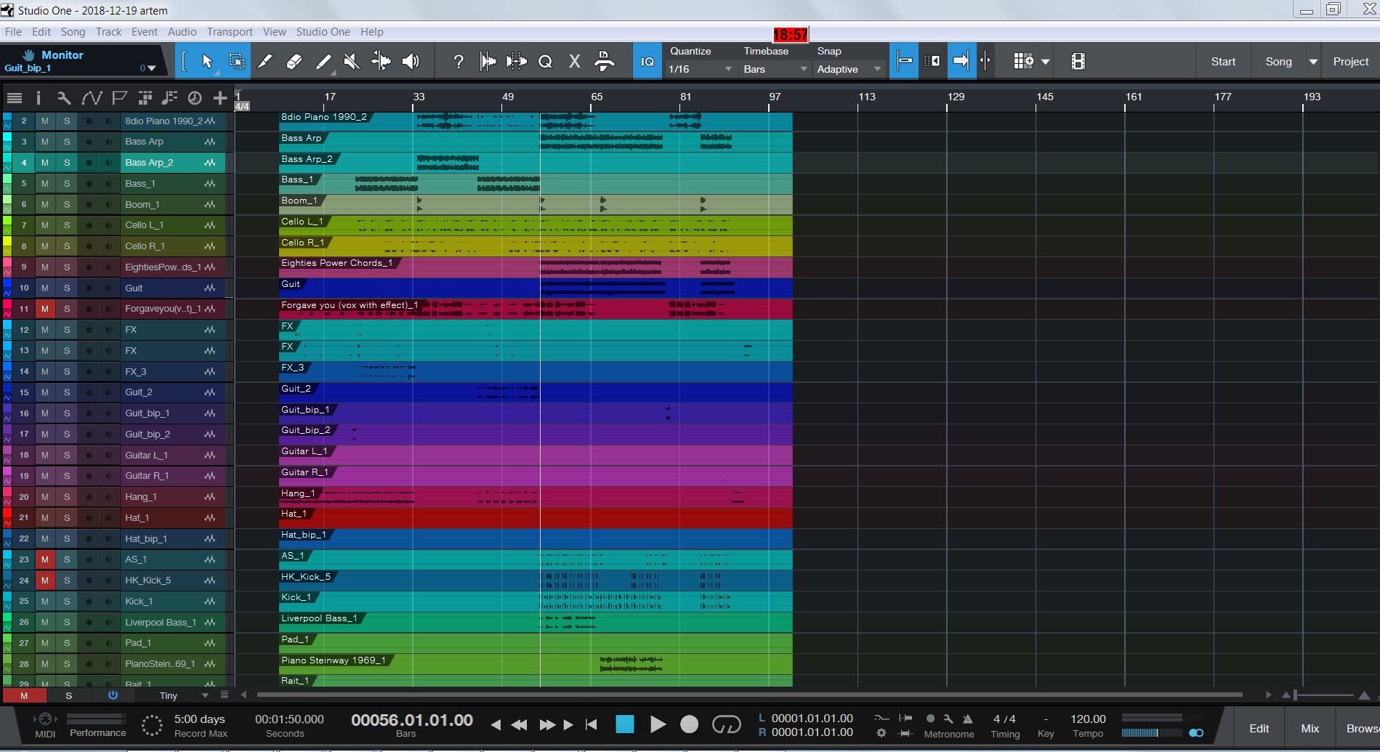Viewport: 1380px width, 752px height.
Task: Open the track list icon
Action: click(x=15, y=98)
